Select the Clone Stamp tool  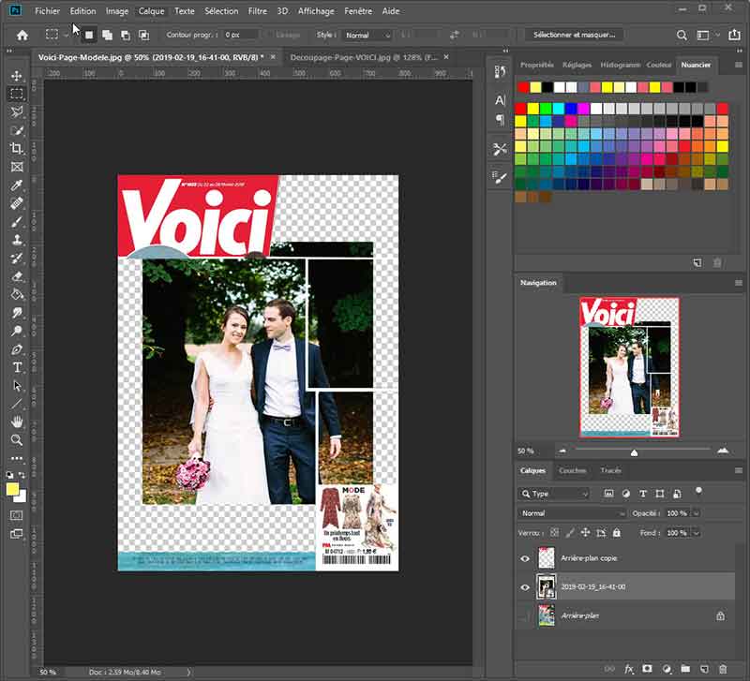17,240
